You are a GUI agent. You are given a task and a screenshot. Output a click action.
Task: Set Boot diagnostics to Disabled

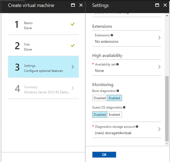(99, 98)
